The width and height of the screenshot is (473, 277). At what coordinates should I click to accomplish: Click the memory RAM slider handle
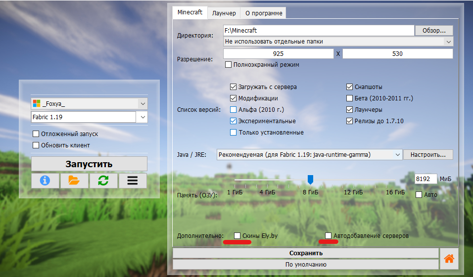coord(310,179)
